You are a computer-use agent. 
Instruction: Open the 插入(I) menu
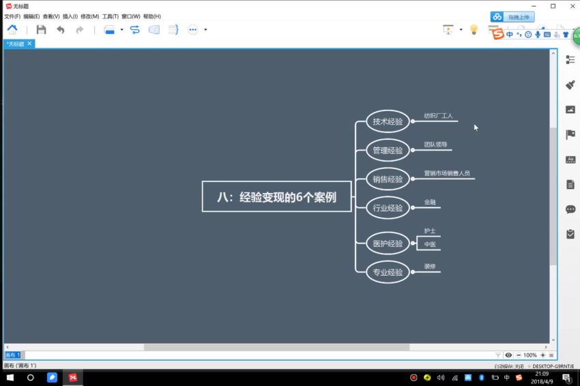[x=70, y=16]
